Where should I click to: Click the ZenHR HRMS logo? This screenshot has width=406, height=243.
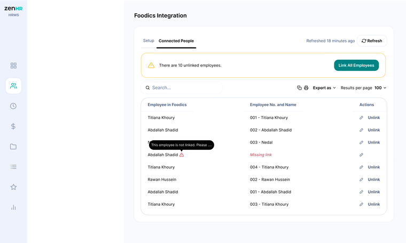coord(13,11)
